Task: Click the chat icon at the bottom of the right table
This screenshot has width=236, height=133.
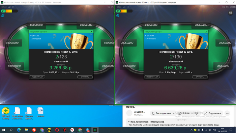Action: (118, 102)
